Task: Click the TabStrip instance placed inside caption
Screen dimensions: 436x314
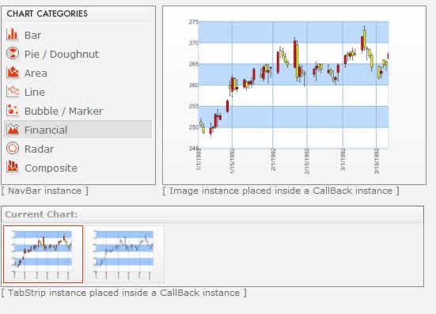Action: (124, 293)
